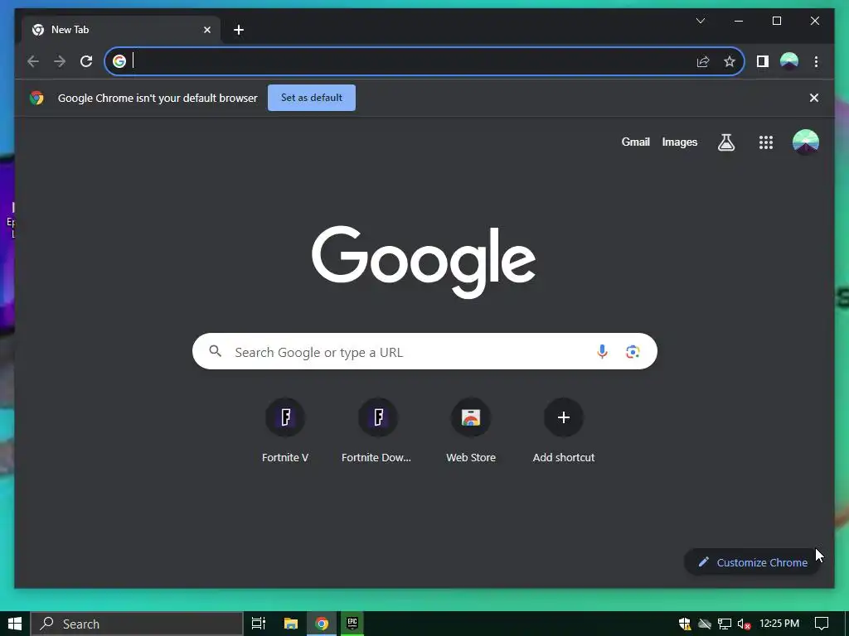Image resolution: width=849 pixels, height=636 pixels.
Task: Click the 12:25 PM clock
Action: coord(779,624)
